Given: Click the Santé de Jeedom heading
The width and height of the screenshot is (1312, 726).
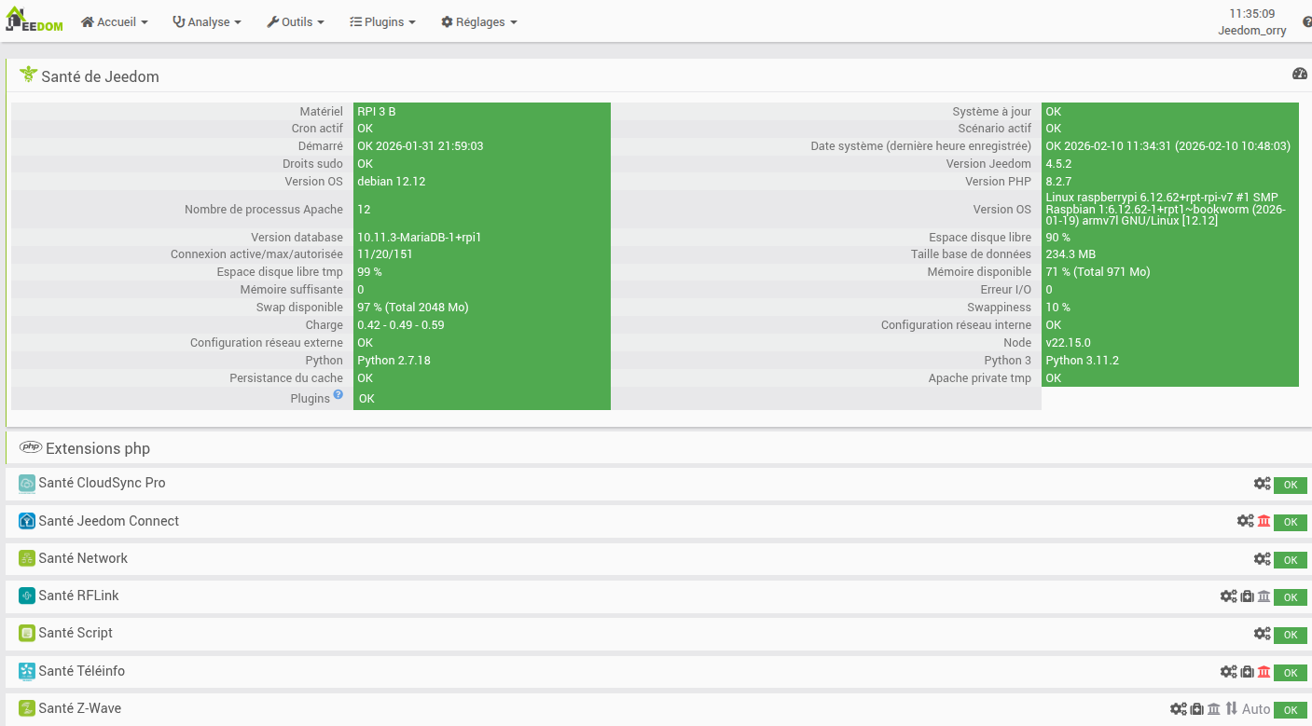Looking at the screenshot, I should pyautogui.click(x=100, y=76).
